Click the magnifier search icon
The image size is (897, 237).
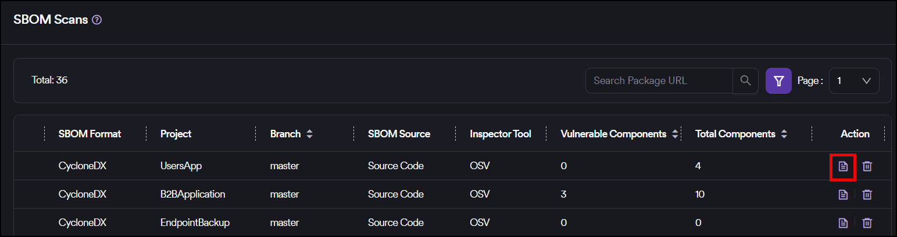tap(745, 81)
